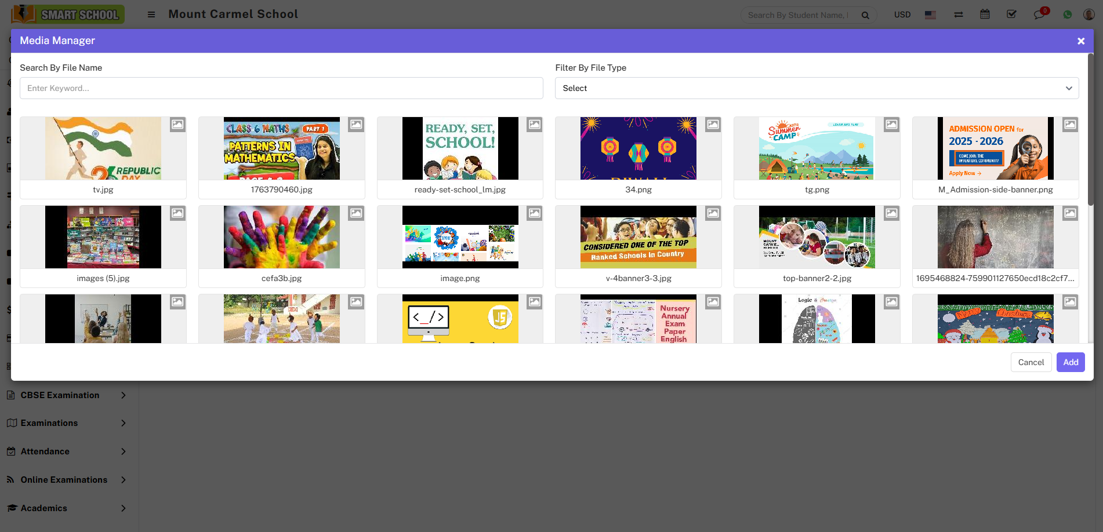Open the calendar icon in header
1103x532 pixels.
click(x=985, y=14)
